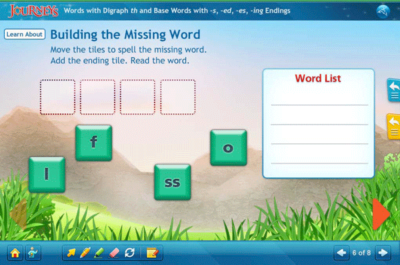
Task: Select the green highlighter tool
Action: pos(99,253)
